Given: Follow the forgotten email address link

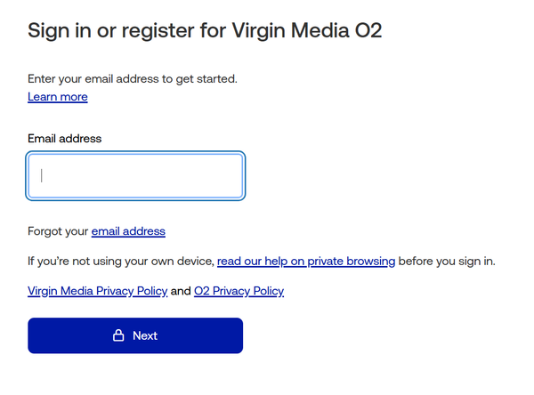Looking at the screenshot, I should (128, 231).
